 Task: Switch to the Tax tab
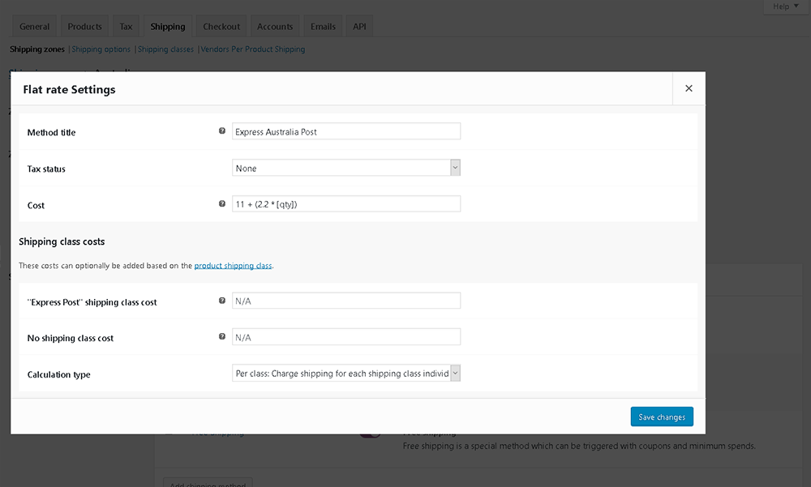click(x=127, y=27)
